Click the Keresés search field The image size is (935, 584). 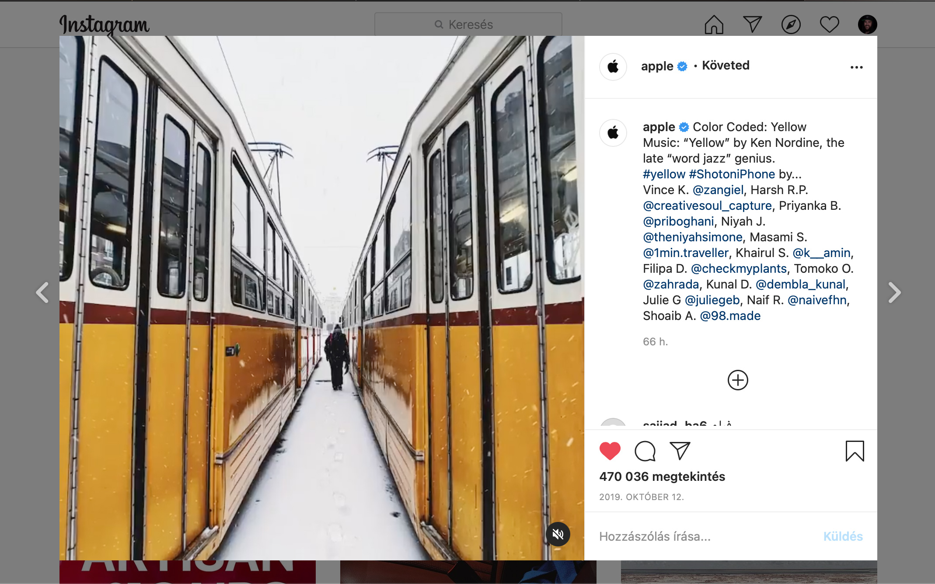[x=468, y=24]
